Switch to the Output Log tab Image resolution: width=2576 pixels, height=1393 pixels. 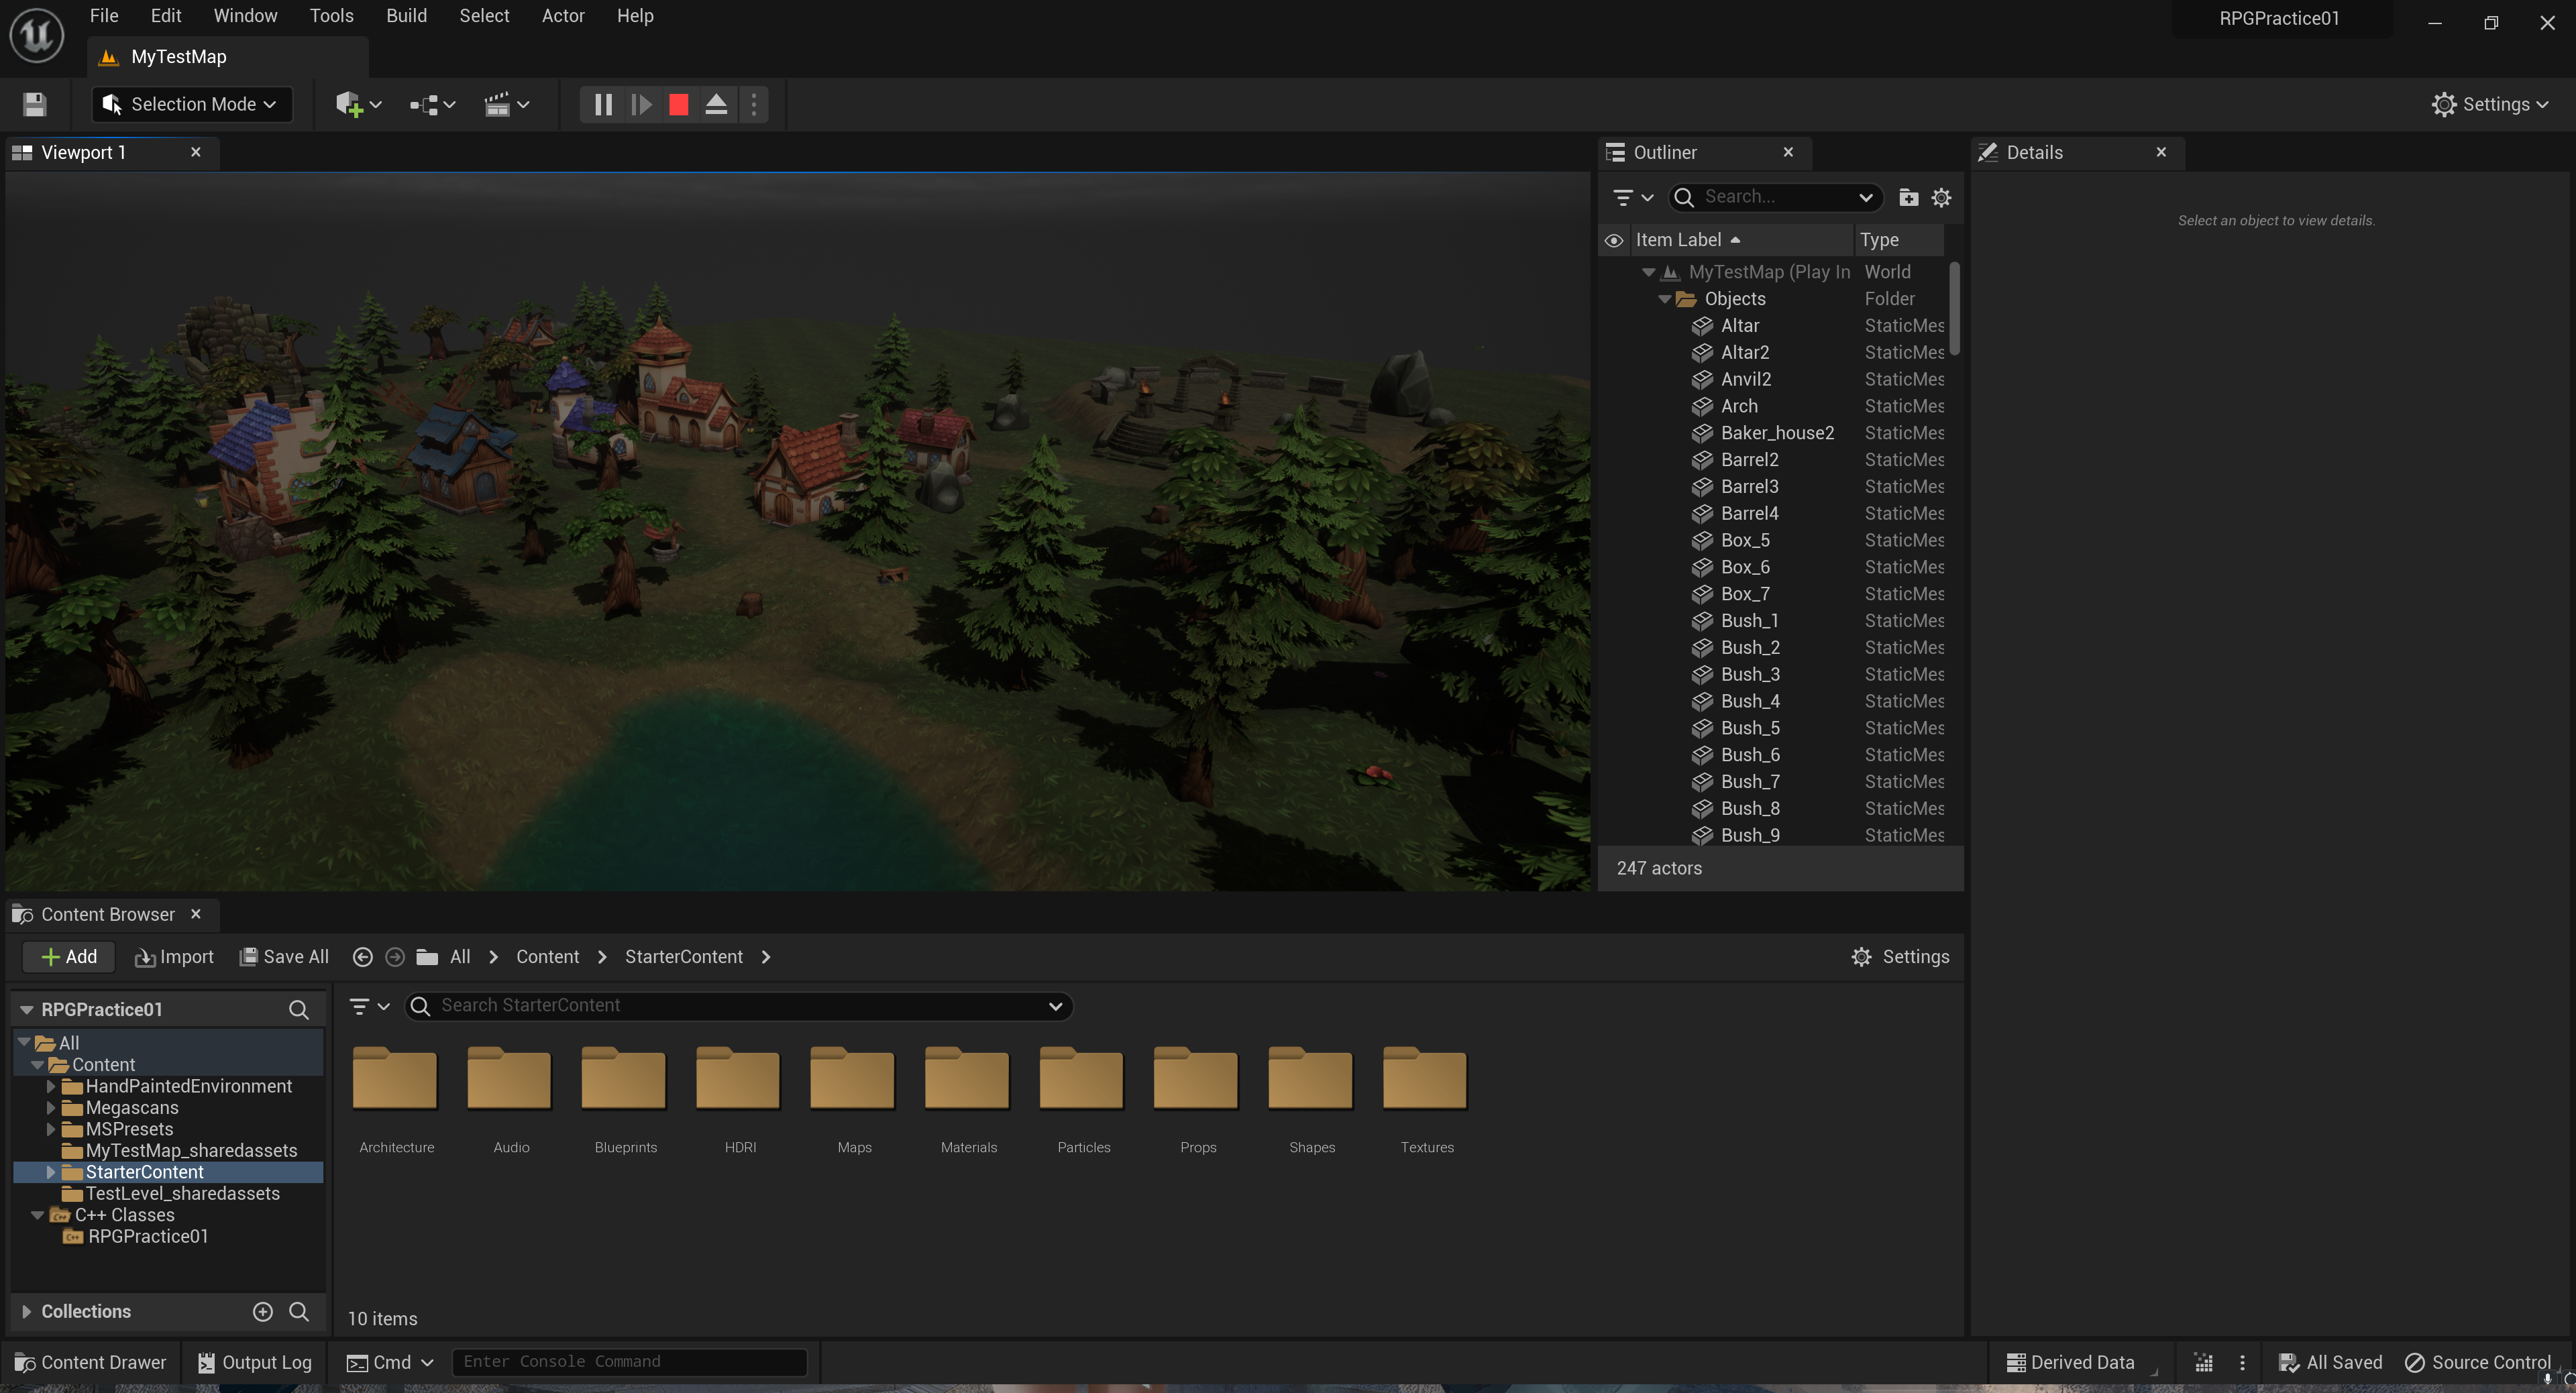click(x=255, y=1362)
